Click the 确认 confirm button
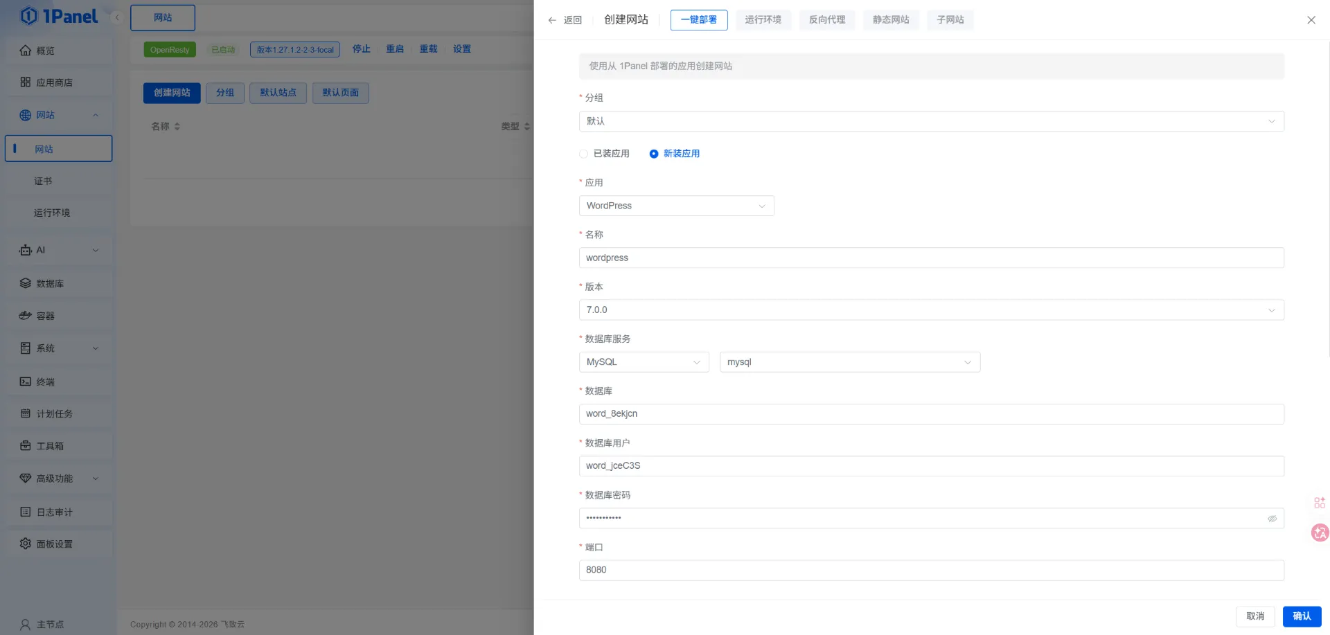 [x=1302, y=616]
